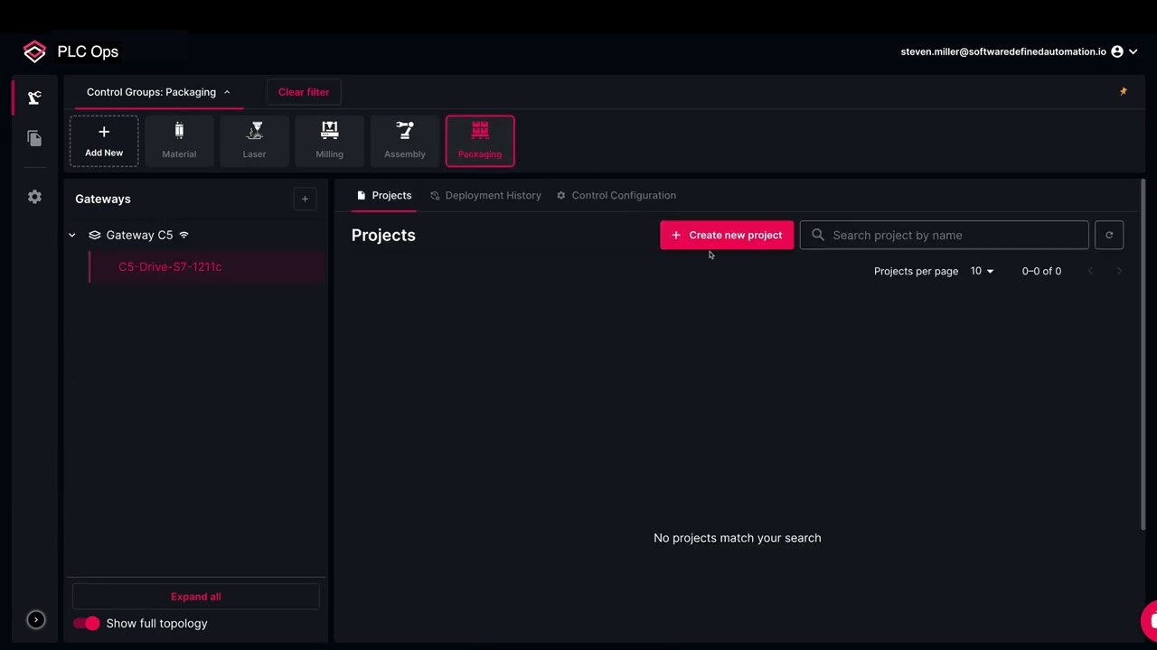
Task: Click the Clear filter button
Action: coord(304,92)
